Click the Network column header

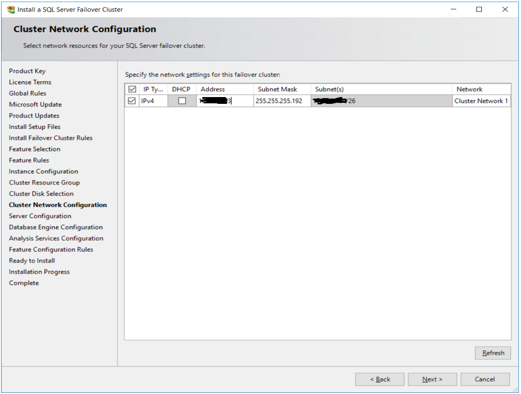[x=481, y=89]
